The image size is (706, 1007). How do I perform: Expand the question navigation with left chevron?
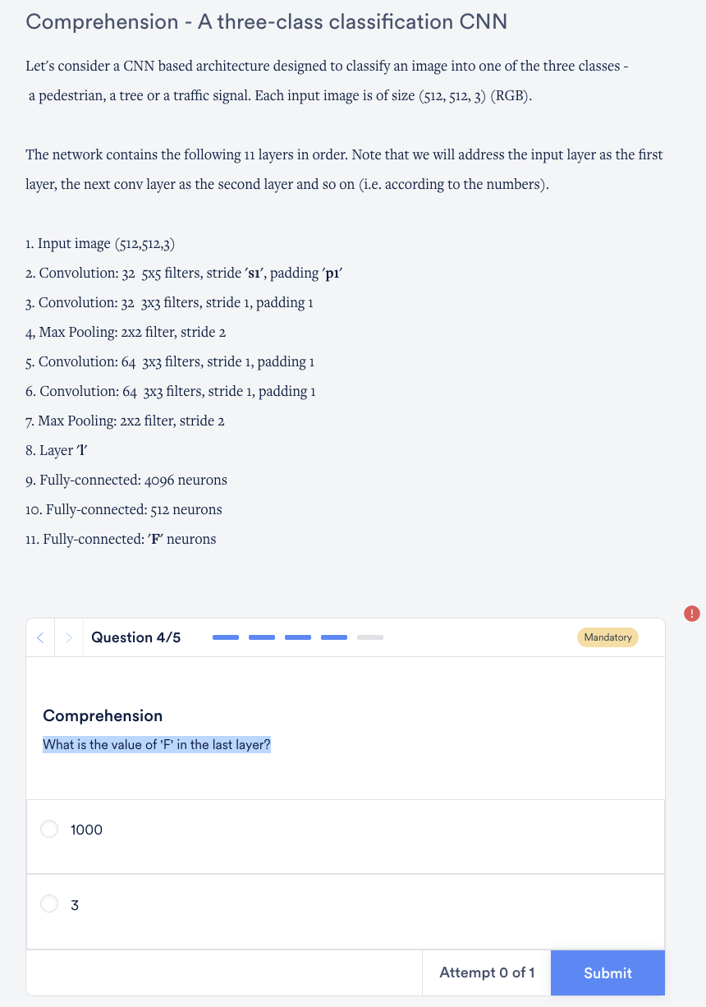tap(39, 637)
